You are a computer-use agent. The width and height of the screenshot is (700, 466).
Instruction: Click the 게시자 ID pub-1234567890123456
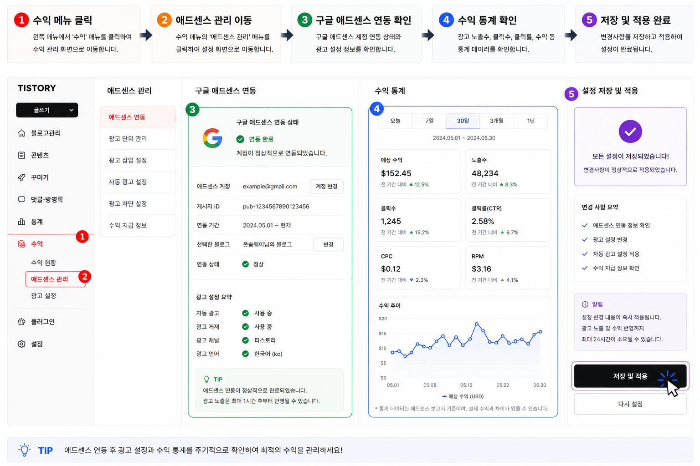coord(276,207)
